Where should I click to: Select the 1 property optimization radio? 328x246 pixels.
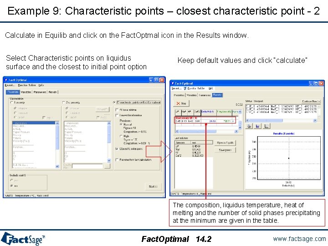click(12, 102)
